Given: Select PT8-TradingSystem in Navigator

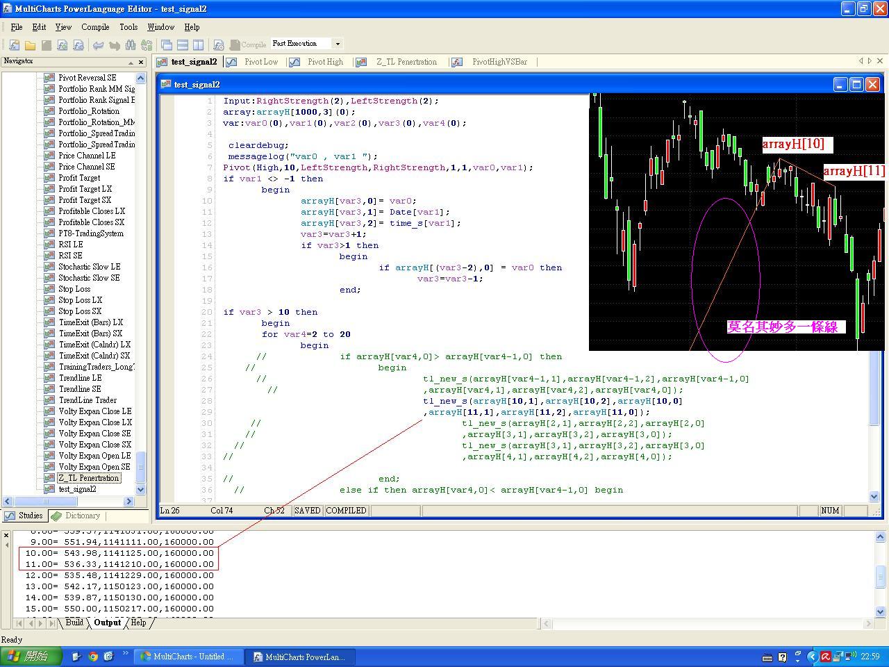Looking at the screenshot, I should coord(91,233).
